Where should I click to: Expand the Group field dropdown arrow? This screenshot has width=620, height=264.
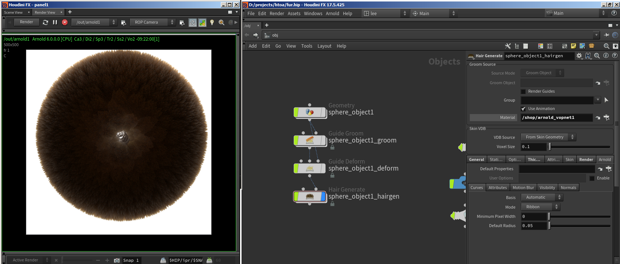(x=598, y=100)
